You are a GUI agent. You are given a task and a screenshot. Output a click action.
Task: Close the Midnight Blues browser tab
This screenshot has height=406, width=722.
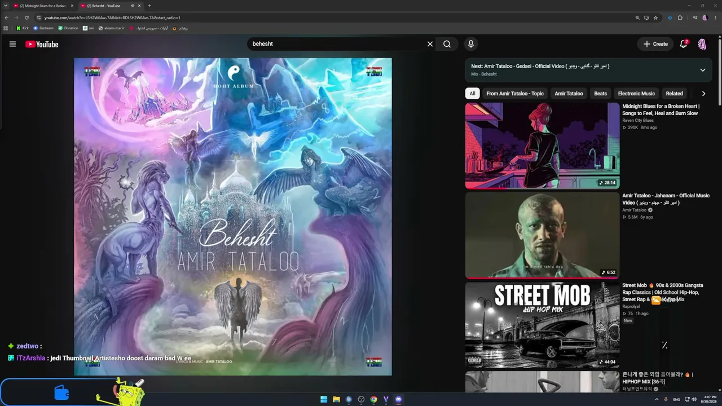pyautogui.click(x=71, y=6)
